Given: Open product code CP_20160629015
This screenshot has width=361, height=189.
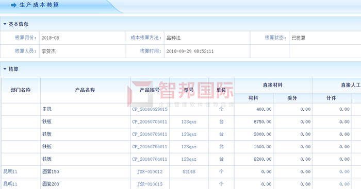Looking at the screenshot, I should pyautogui.click(x=150, y=109).
